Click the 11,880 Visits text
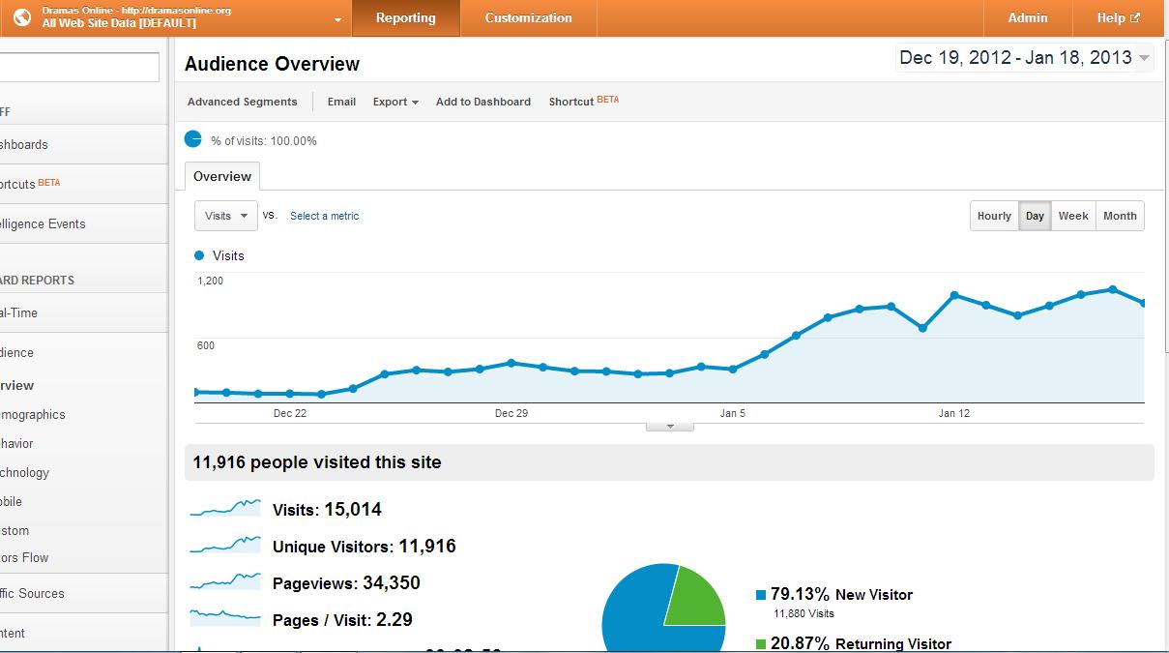This screenshot has width=1169, height=653. pos(804,613)
